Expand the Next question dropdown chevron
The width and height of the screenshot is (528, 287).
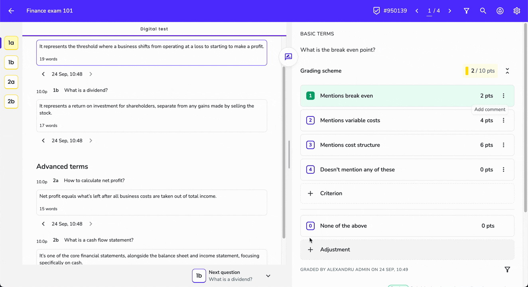(268, 276)
